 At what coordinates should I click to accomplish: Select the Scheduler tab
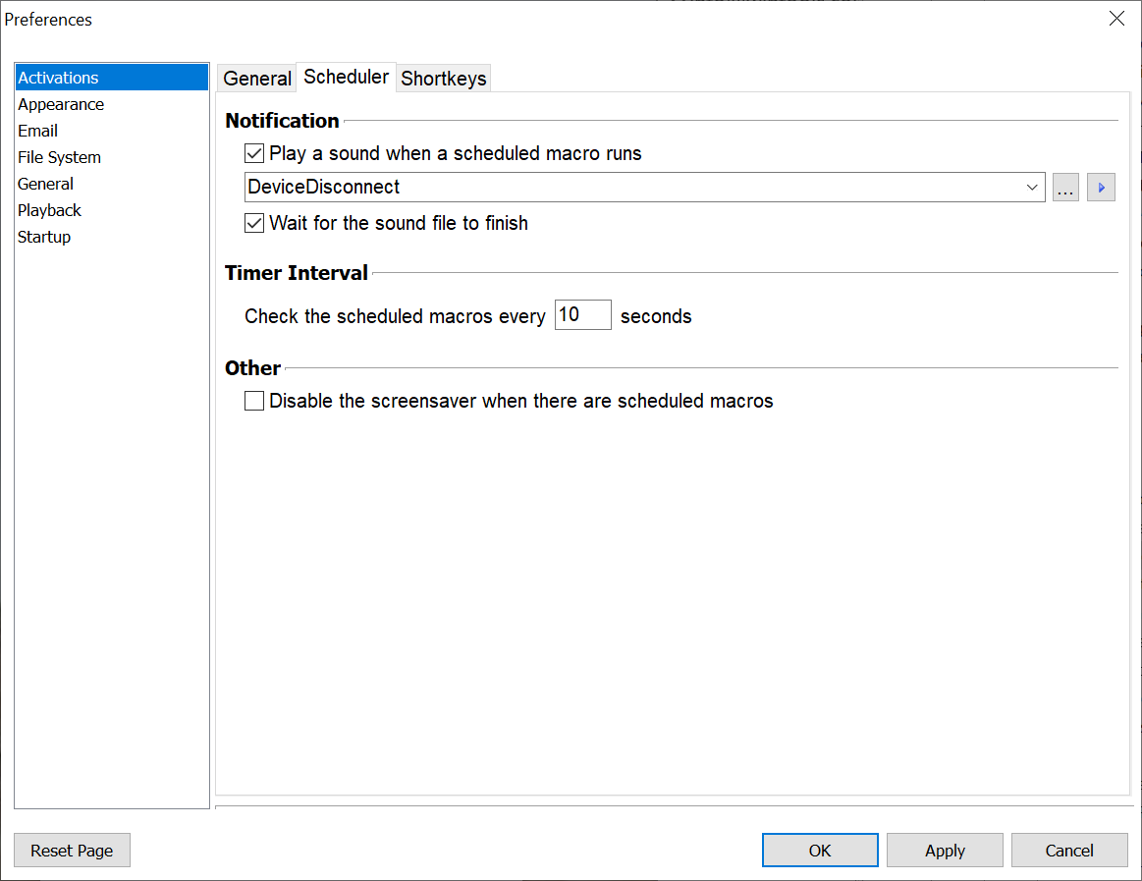[x=346, y=77]
